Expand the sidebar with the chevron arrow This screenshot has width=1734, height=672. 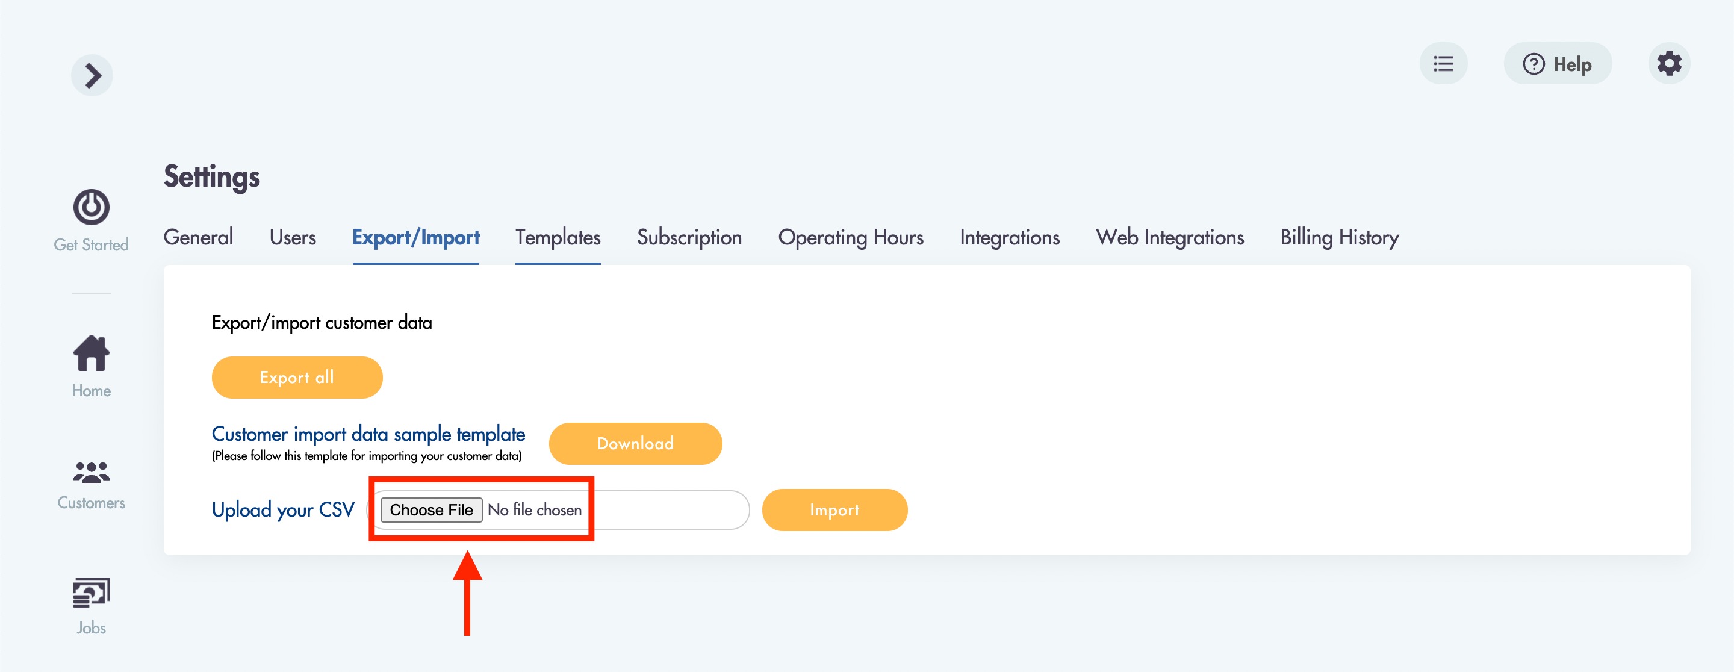[x=92, y=75]
